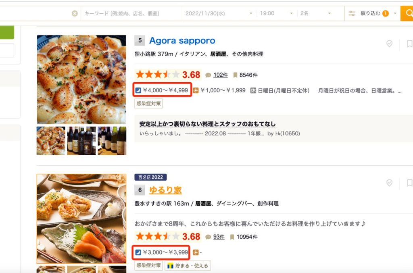413x273 pixels.
Task: Open review titled 安定以上かつ裏切らない料理とスタッフのおもてなし
Action: click(x=207, y=124)
